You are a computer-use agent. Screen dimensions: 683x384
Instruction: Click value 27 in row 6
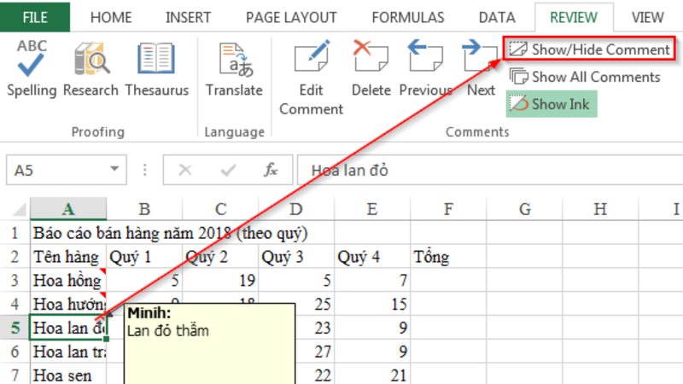coord(315,351)
